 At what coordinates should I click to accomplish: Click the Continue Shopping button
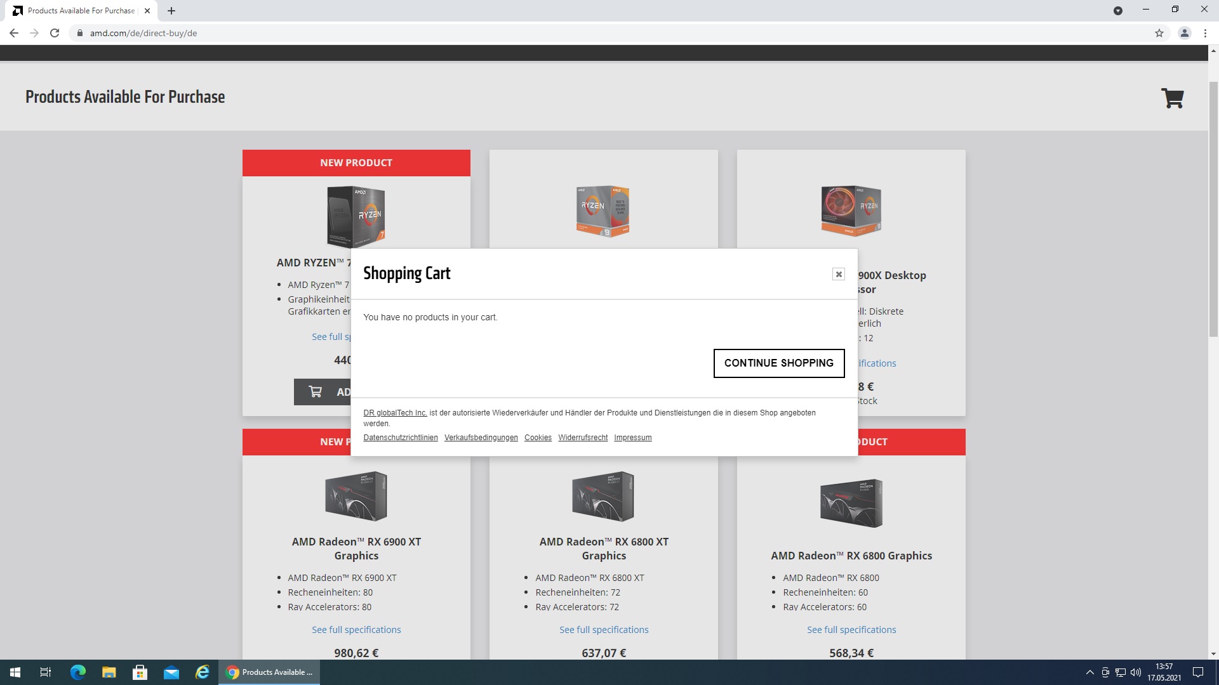tap(778, 363)
